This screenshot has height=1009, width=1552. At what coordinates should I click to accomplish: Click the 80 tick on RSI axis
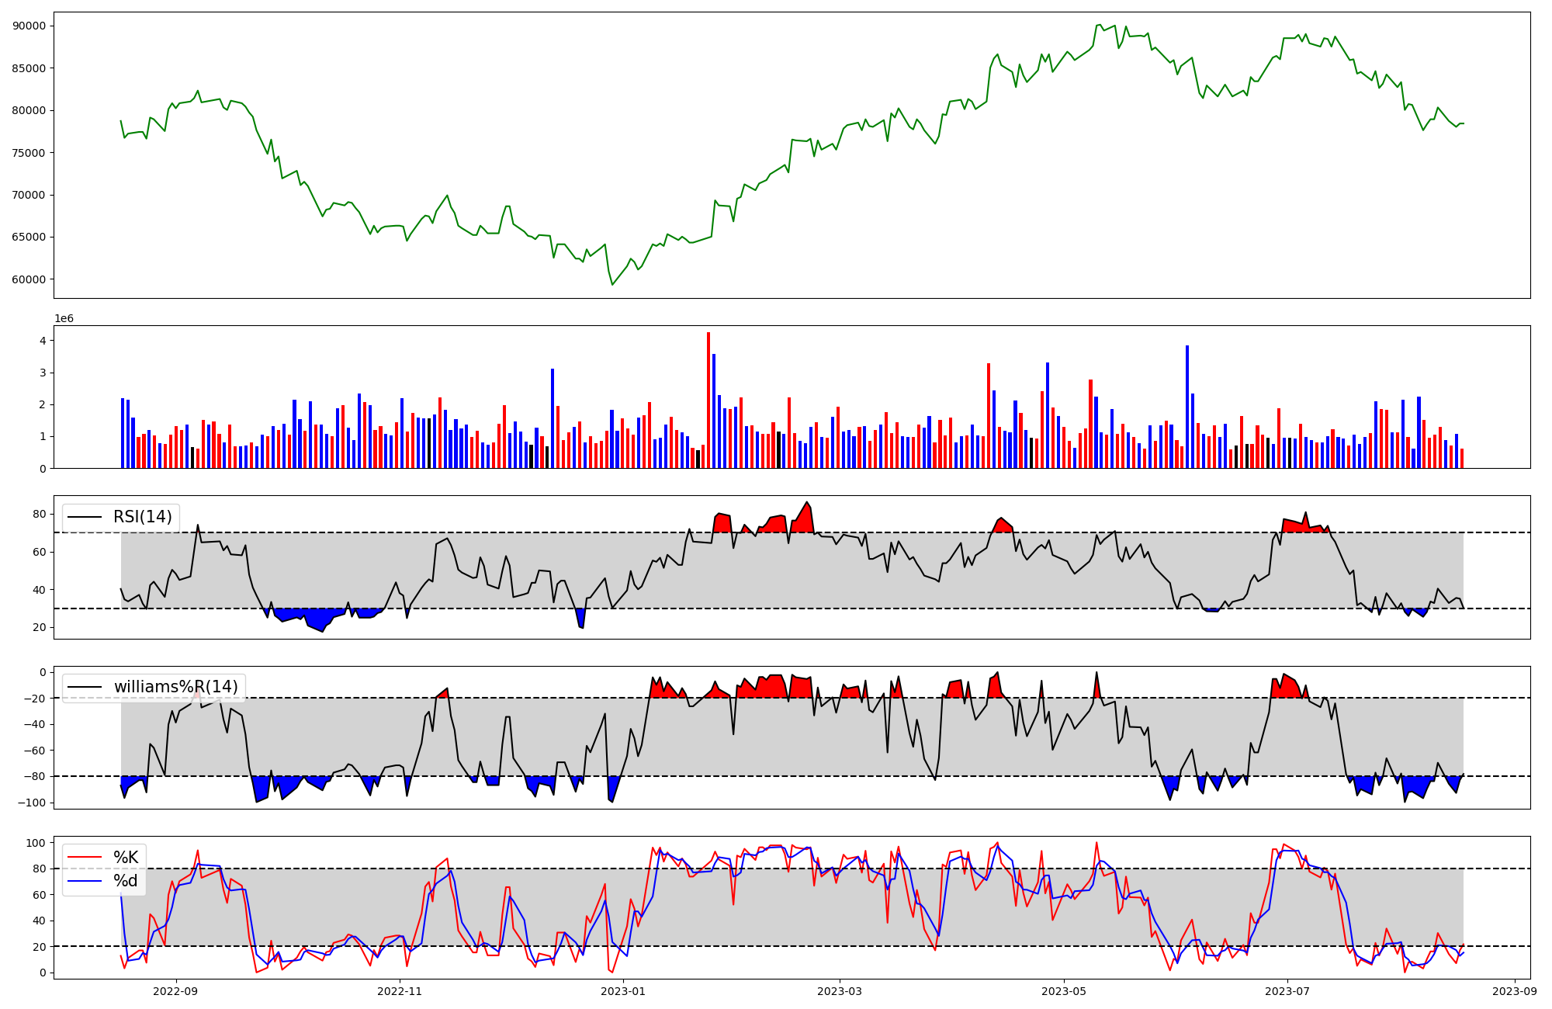pos(39,514)
